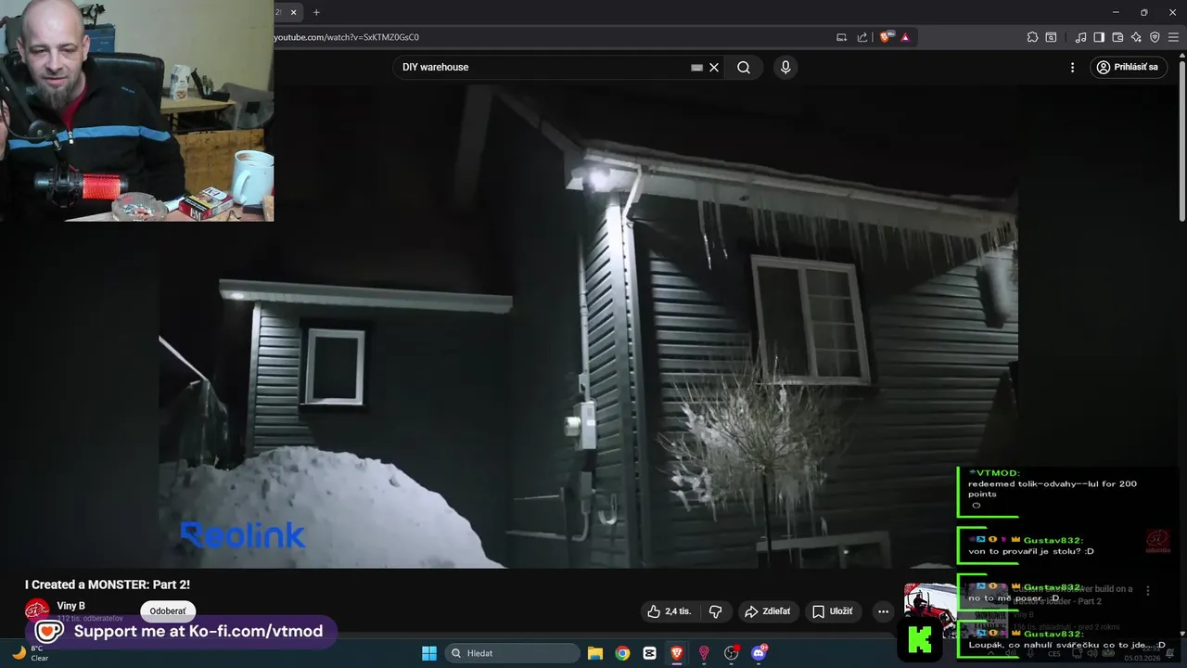Click the address bar youtube.com URL

346,37
